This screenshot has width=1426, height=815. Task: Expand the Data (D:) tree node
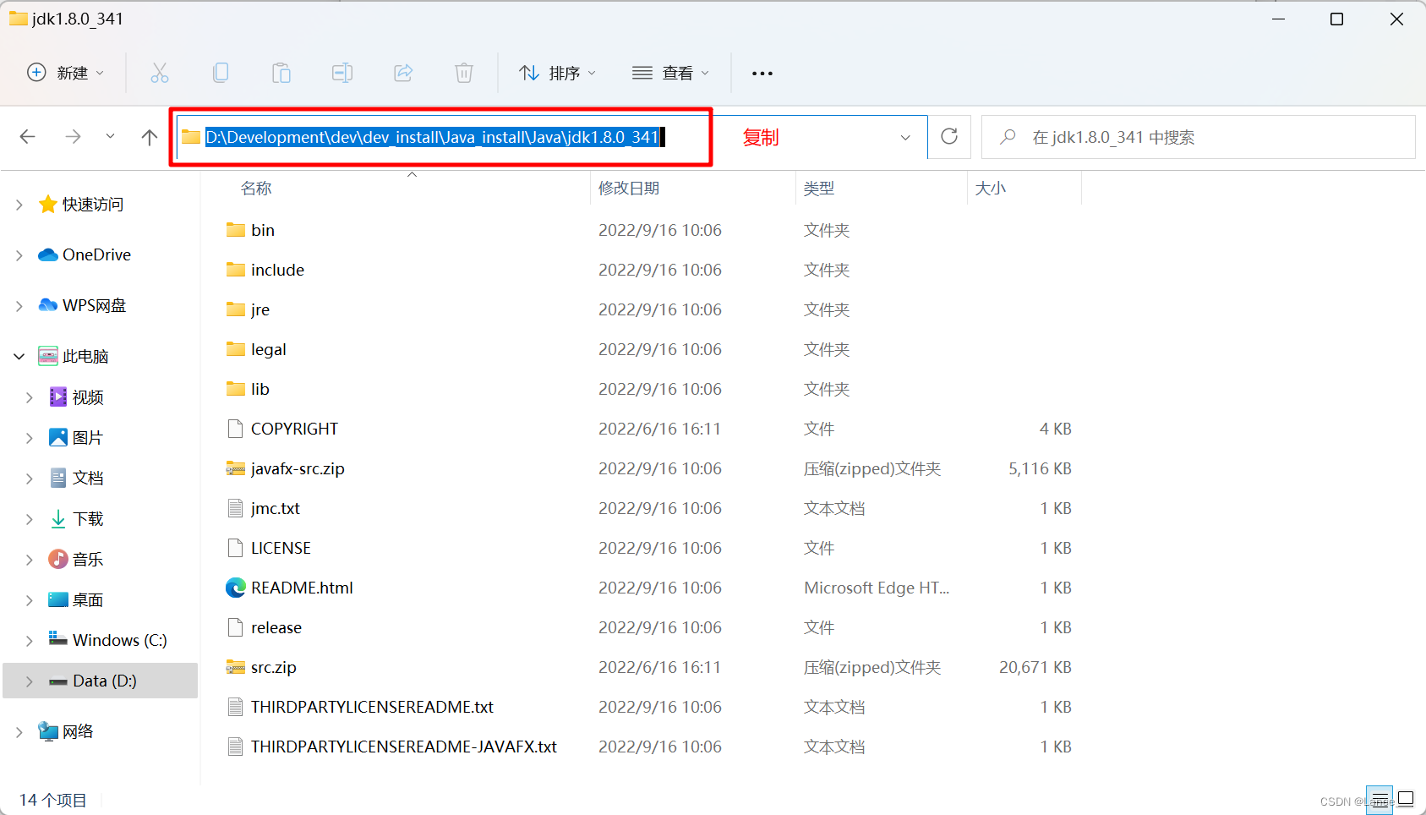click(x=30, y=681)
